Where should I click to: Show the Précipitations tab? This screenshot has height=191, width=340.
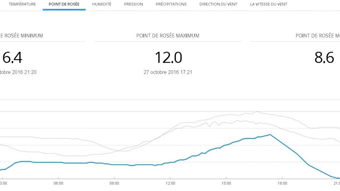(171, 4)
